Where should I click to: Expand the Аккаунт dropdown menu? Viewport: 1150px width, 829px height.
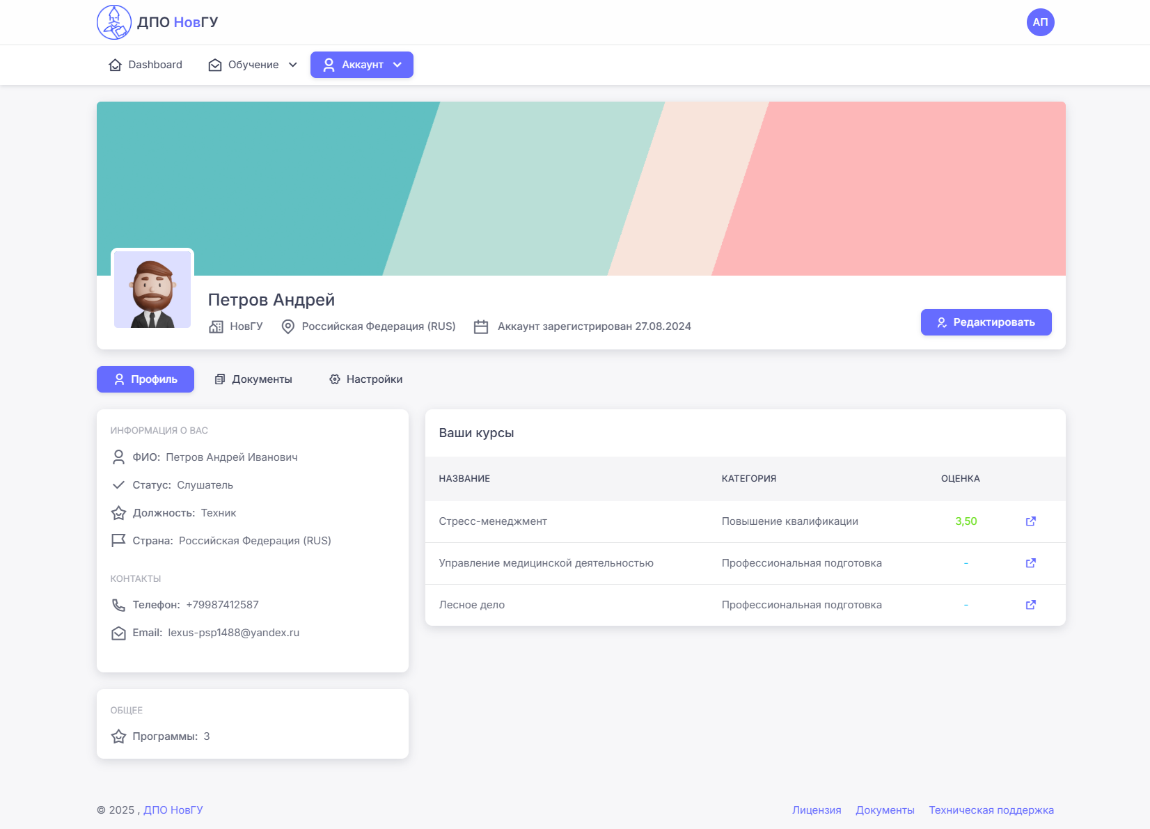click(361, 65)
